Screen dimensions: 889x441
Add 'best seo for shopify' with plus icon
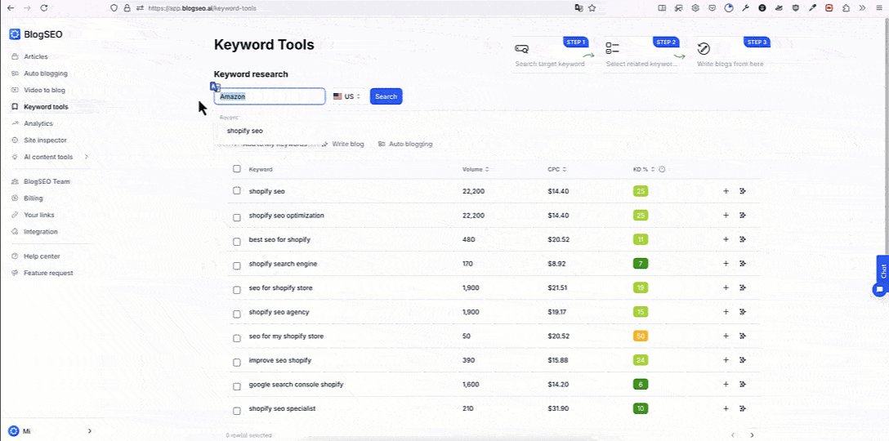point(726,239)
